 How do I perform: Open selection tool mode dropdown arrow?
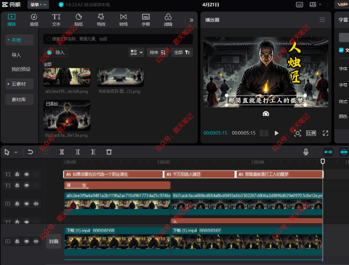click(16, 152)
